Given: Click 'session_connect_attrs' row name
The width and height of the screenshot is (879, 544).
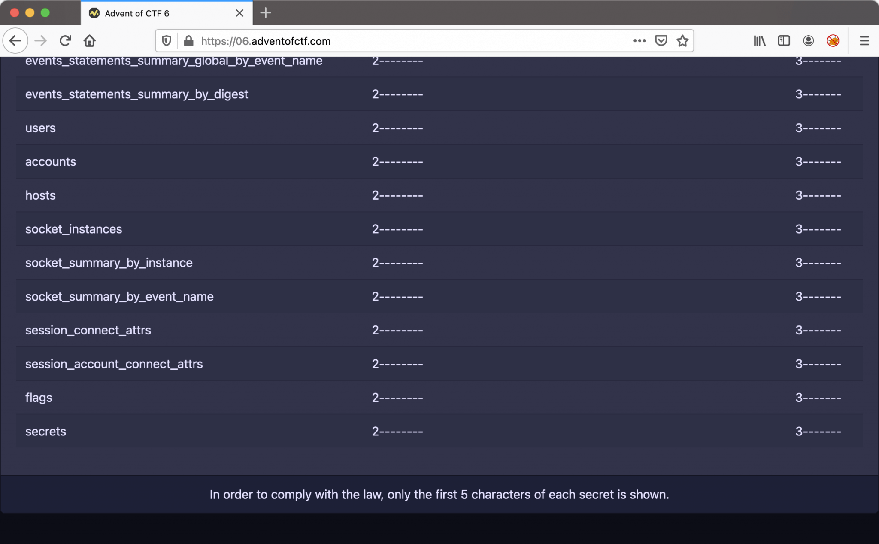Looking at the screenshot, I should 88,330.
